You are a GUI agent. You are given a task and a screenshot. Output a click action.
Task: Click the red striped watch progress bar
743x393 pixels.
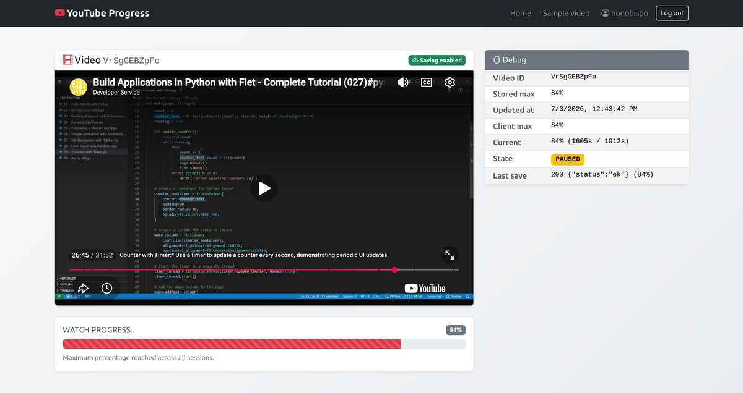pyautogui.click(x=232, y=344)
